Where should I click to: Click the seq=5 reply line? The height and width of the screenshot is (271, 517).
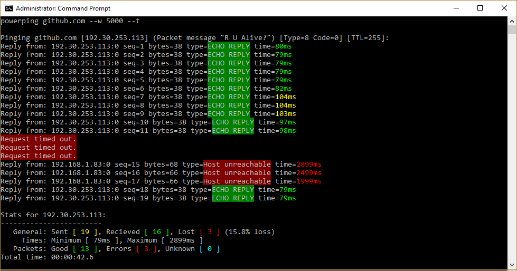coord(146,80)
